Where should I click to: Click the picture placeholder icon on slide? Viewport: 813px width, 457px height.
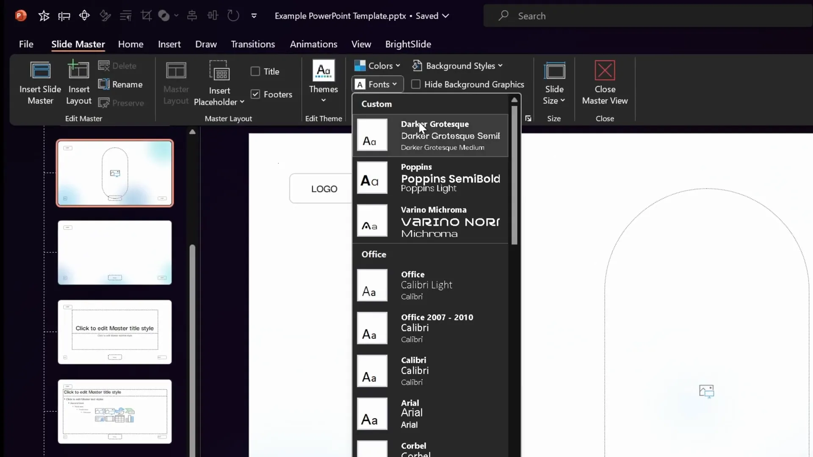[706, 391]
